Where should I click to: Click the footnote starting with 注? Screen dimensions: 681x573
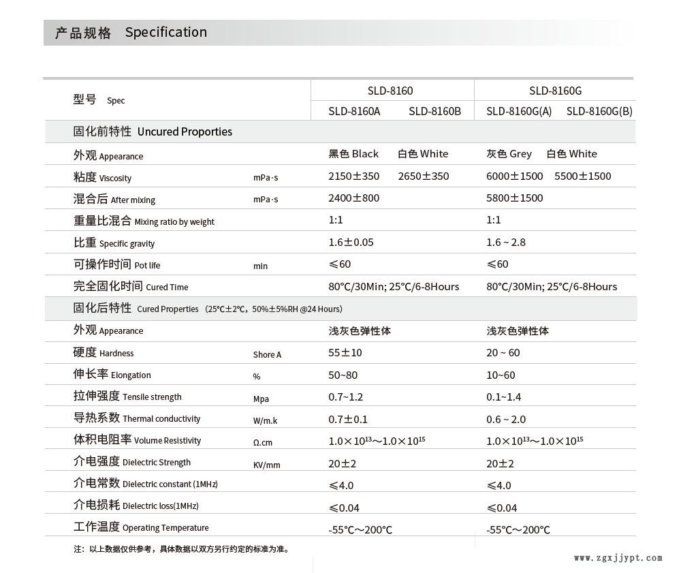(182, 549)
